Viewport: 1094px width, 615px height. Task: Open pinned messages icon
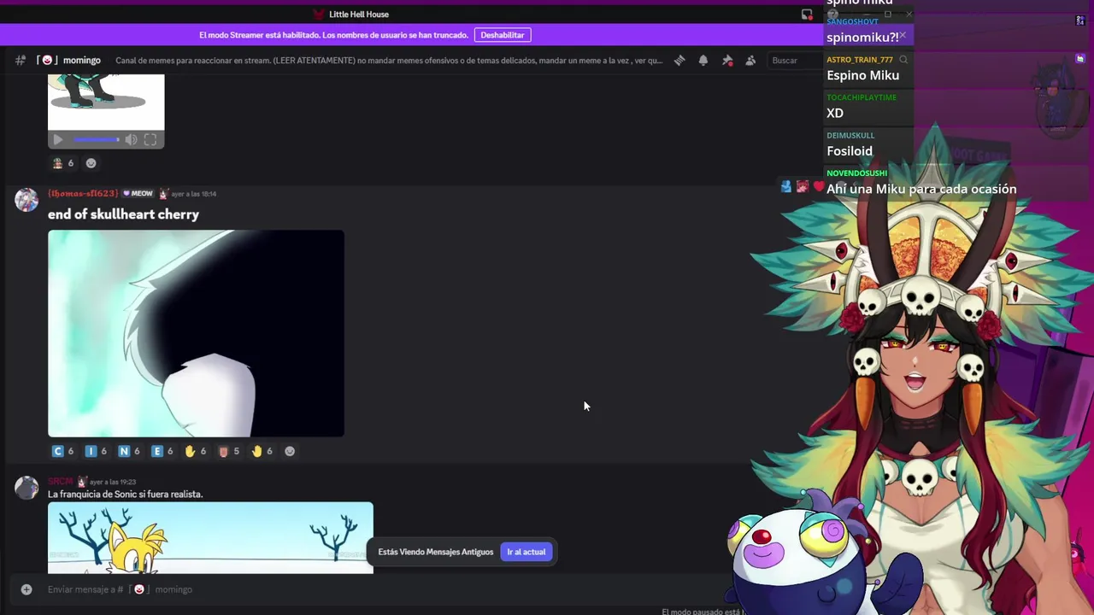point(727,60)
